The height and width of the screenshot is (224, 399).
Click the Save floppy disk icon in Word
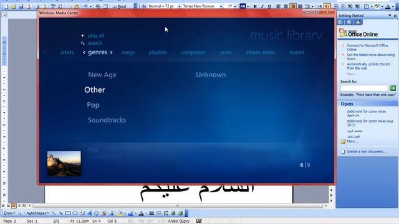click(21, 7)
